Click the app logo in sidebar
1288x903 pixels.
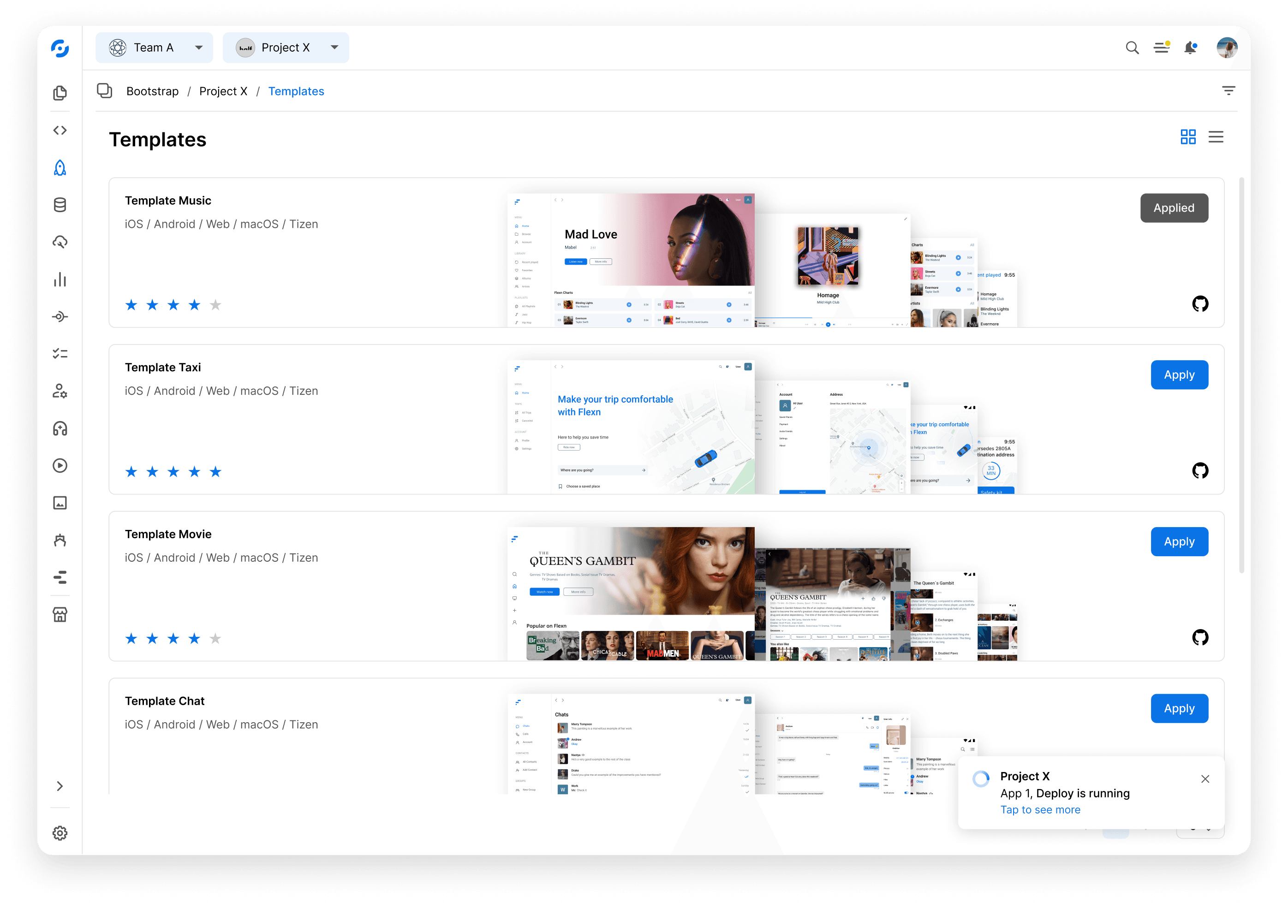[x=60, y=48]
